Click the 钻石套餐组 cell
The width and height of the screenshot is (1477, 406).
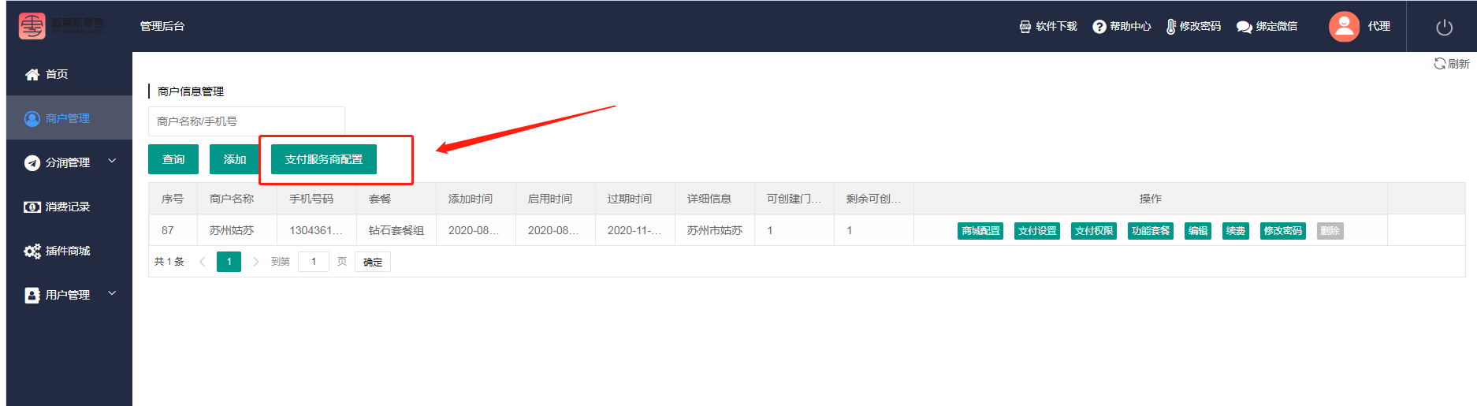pos(396,230)
